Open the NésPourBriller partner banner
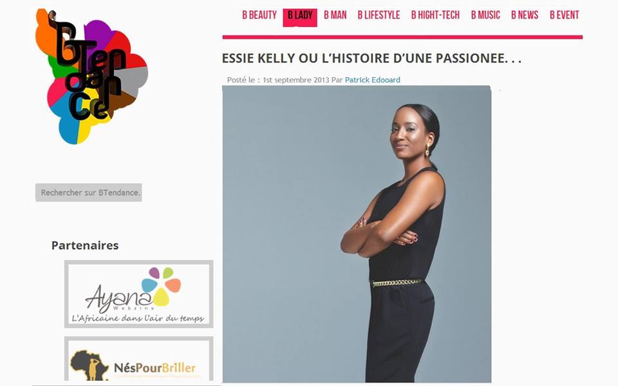618x386 pixels. click(x=139, y=360)
